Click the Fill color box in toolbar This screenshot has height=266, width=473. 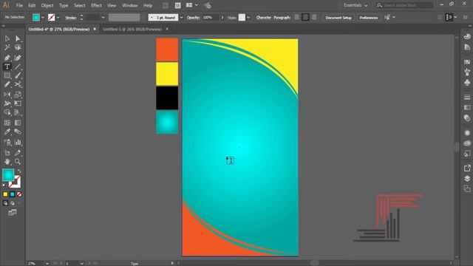pyautogui.click(x=8, y=174)
